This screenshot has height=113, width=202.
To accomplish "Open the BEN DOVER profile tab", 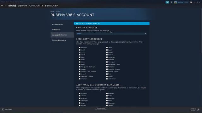I will (x=51, y=6).
